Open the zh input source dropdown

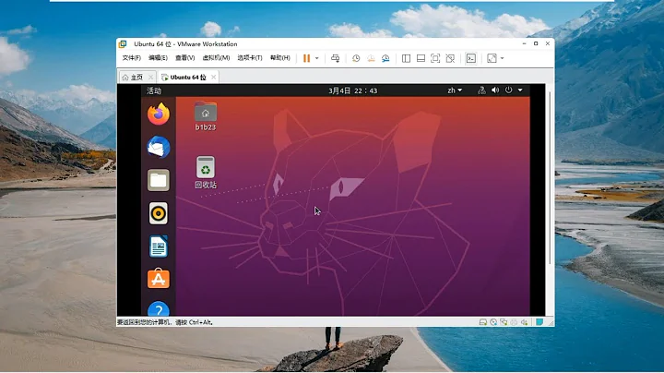pyautogui.click(x=455, y=90)
